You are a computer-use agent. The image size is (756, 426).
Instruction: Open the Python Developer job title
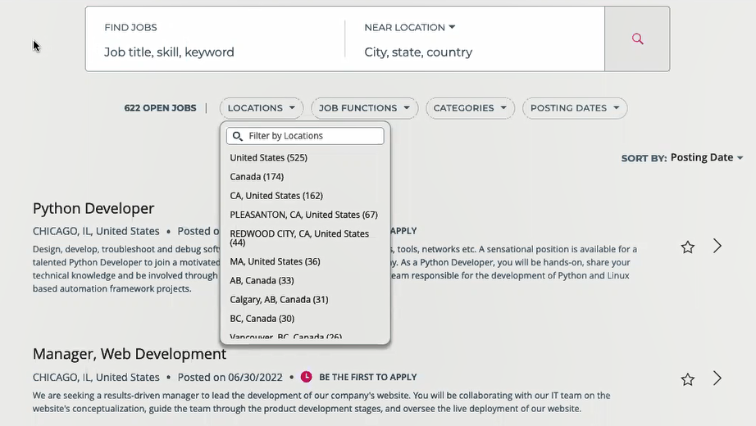click(93, 208)
